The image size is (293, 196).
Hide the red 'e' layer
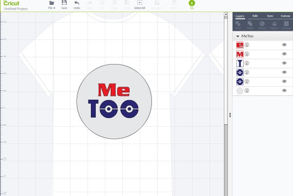pos(284,45)
